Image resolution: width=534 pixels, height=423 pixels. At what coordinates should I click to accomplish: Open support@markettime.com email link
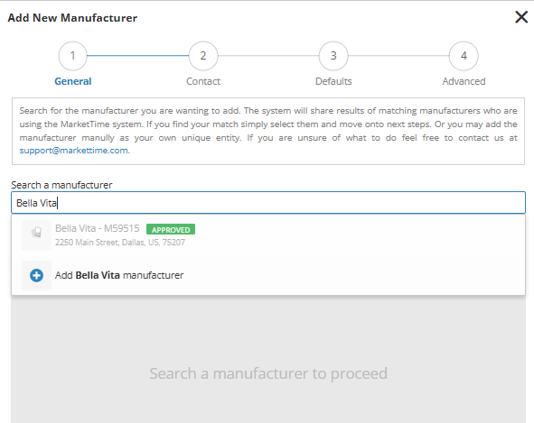(73, 151)
